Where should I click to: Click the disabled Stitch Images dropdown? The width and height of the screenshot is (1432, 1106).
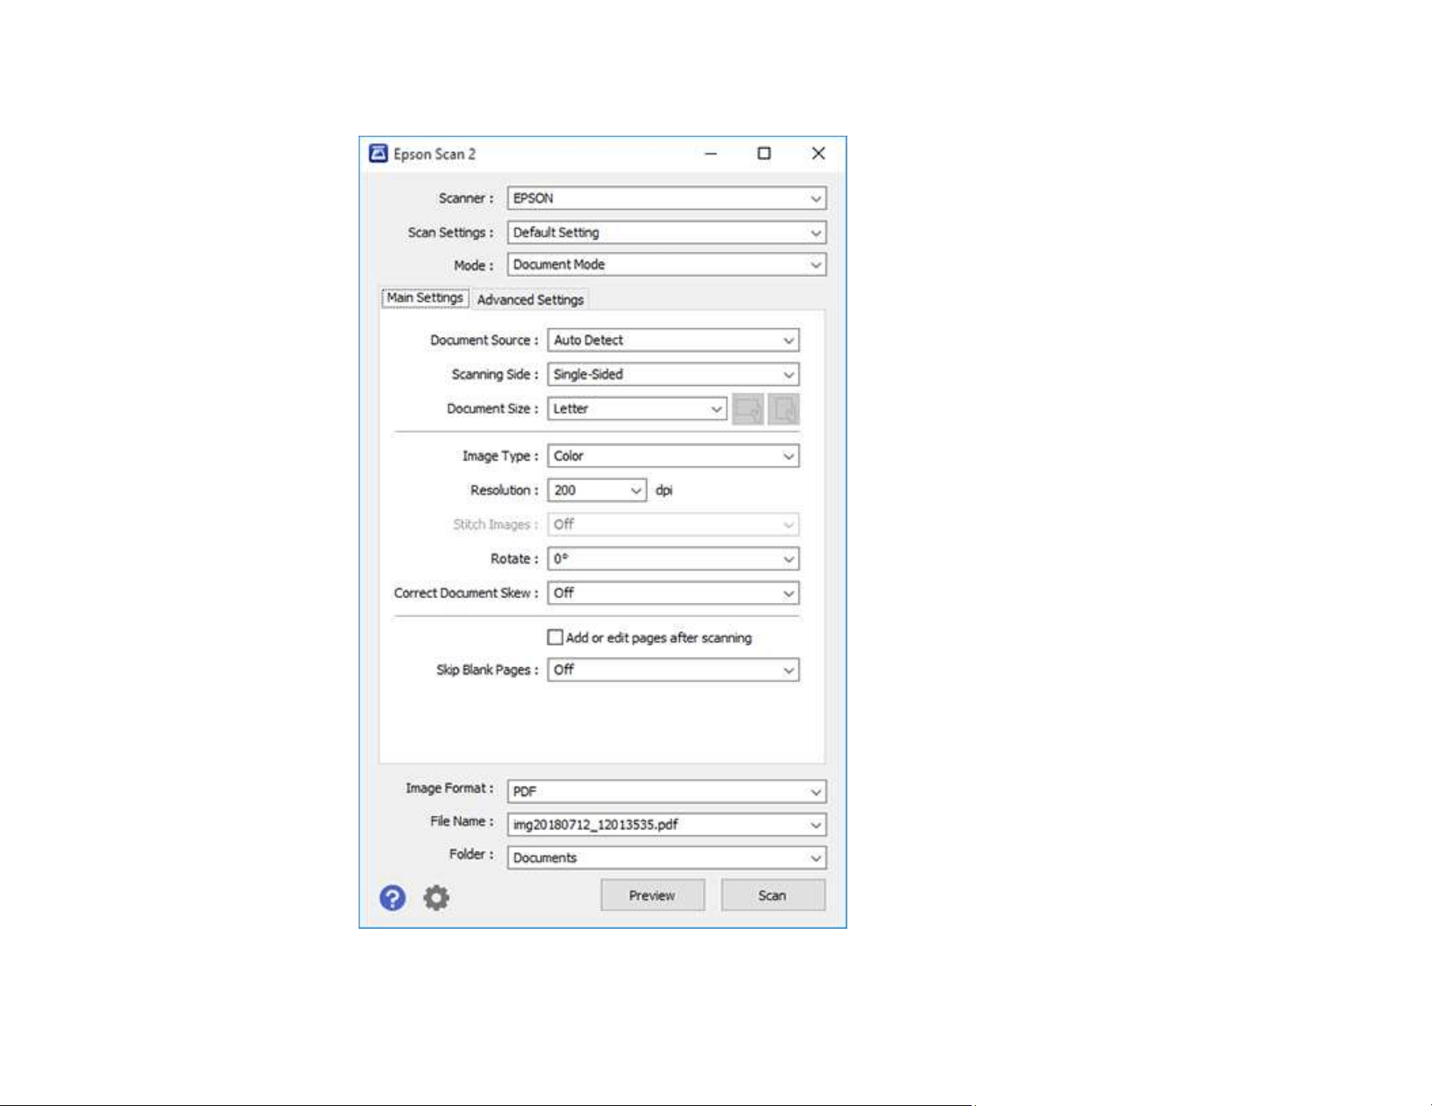[x=673, y=525]
